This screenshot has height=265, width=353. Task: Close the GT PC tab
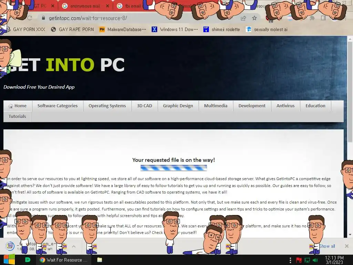tap(53, 6)
